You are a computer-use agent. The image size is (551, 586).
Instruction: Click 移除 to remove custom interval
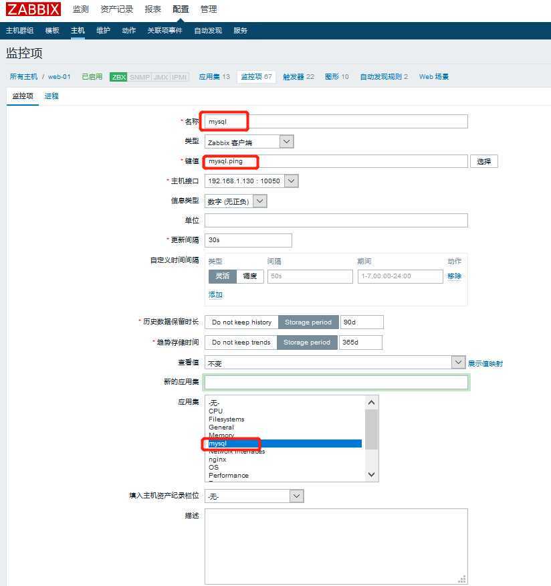454,276
